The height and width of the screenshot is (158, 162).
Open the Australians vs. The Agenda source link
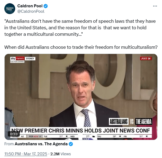(41, 144)
